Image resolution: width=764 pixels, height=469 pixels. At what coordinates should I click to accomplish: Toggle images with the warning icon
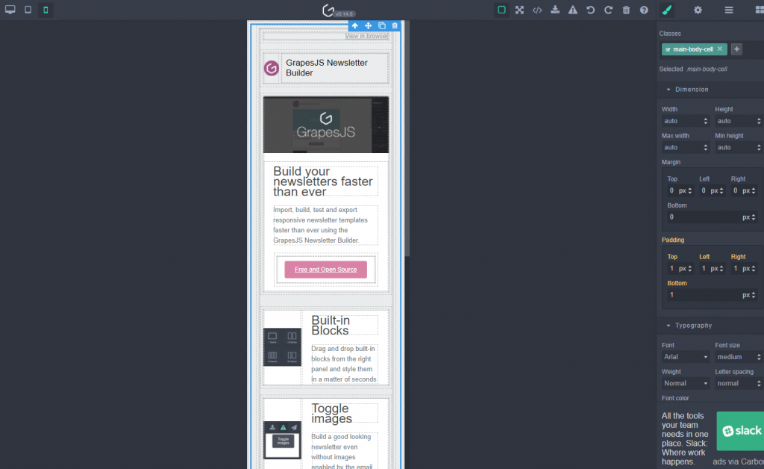click(573, 10)
